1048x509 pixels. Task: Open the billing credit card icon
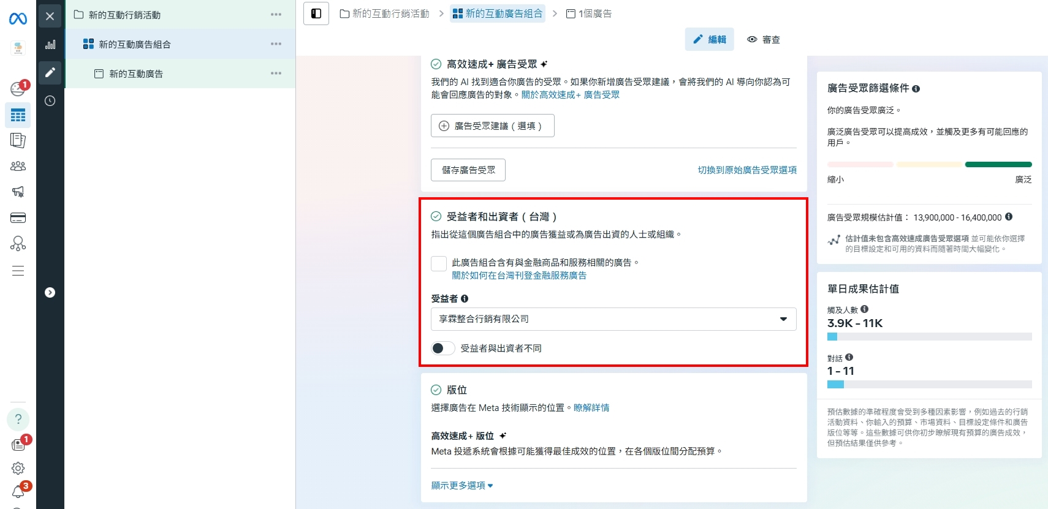click(18, 217)
